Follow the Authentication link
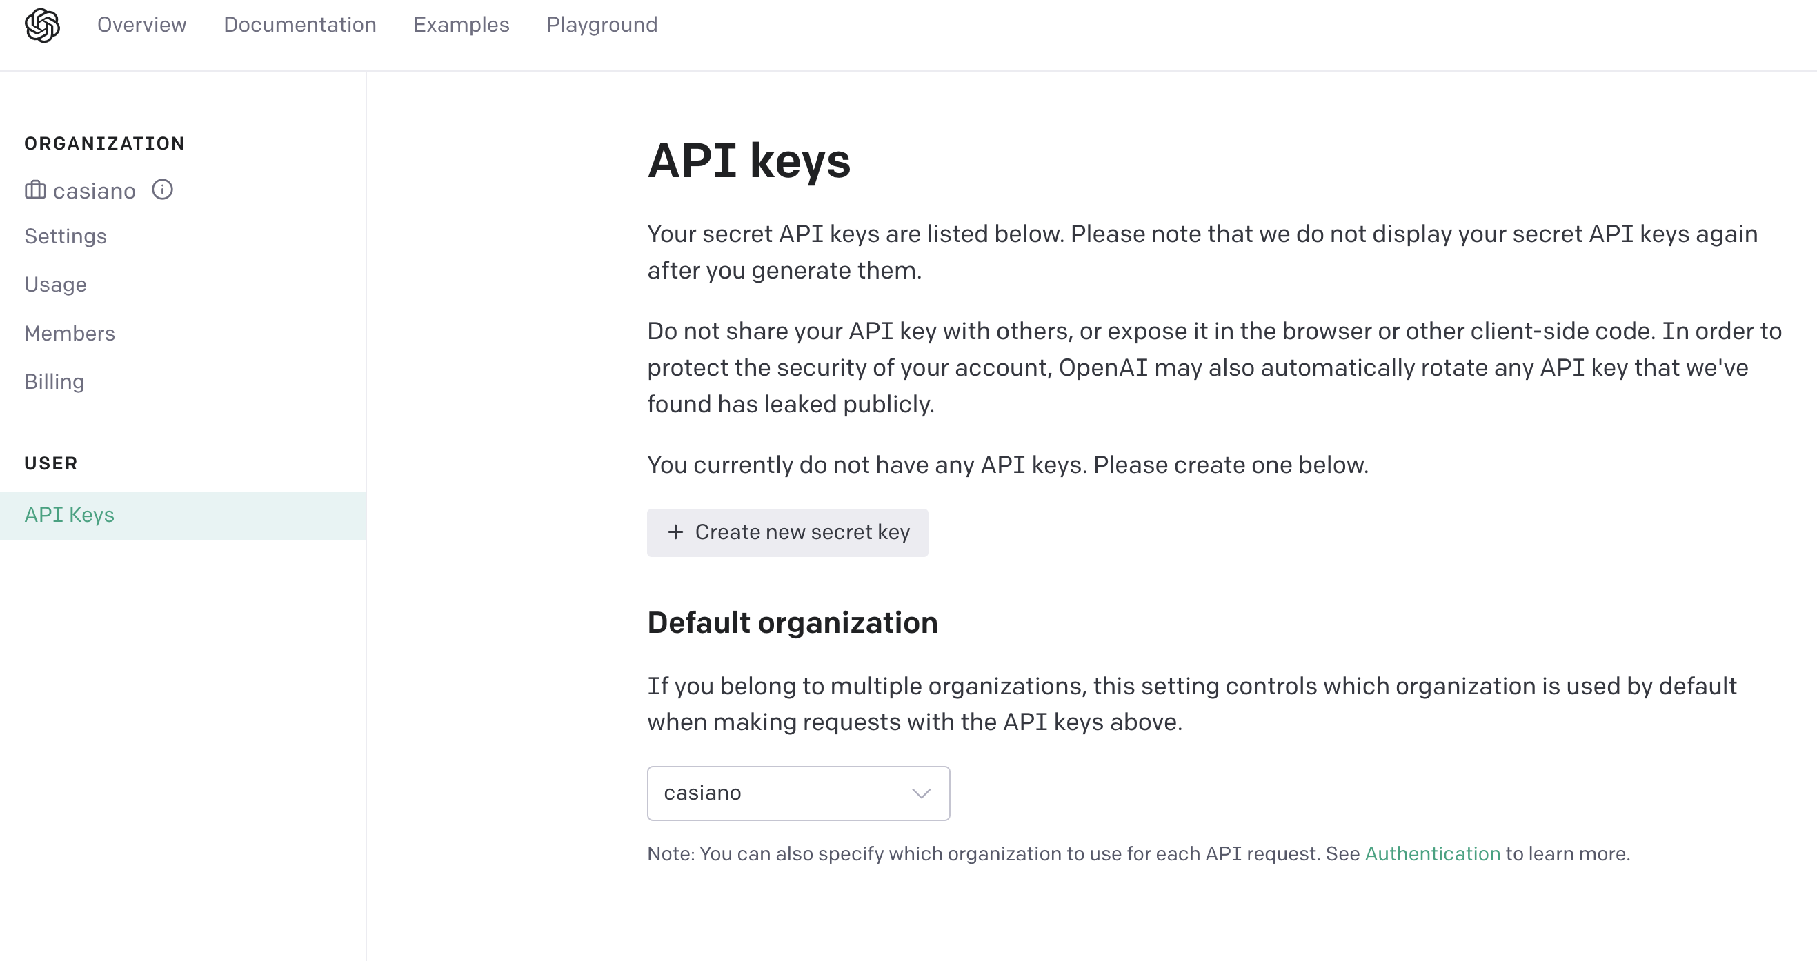Screen dimensions: 1817x961 point(1432,854)
